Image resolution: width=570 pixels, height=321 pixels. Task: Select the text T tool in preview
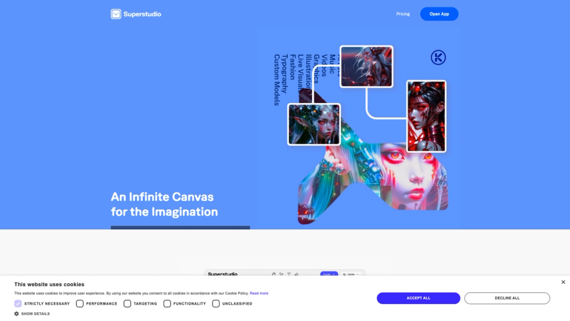tap(289, 274)
